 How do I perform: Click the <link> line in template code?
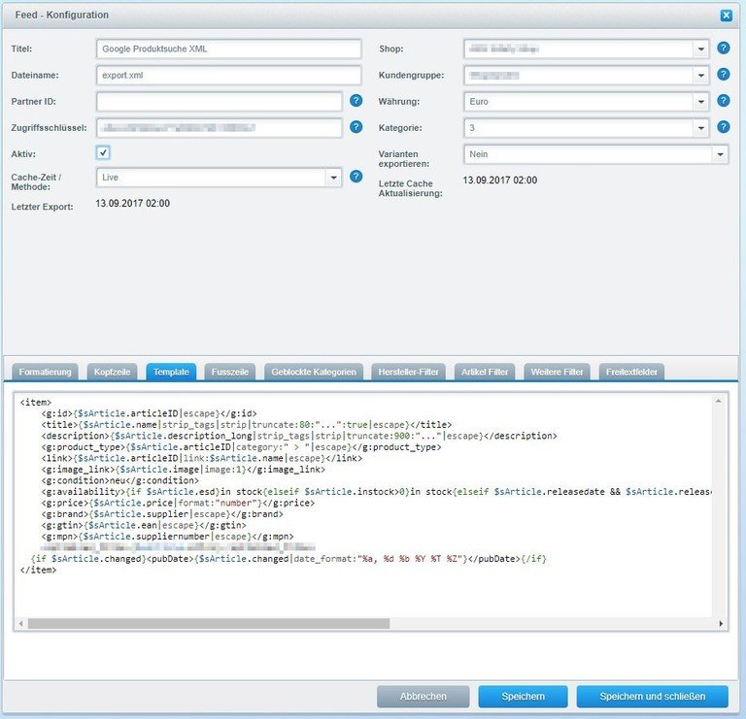(202, 458)
